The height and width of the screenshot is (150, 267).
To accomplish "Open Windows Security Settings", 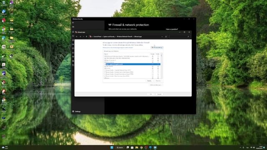I will coord(76,112).
